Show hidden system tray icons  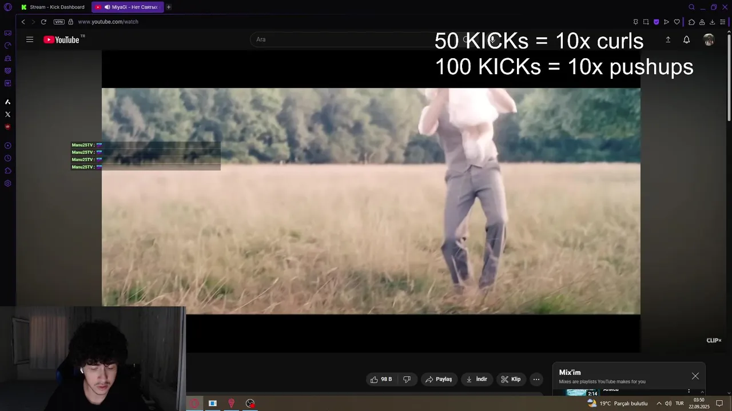coord(659,403)
